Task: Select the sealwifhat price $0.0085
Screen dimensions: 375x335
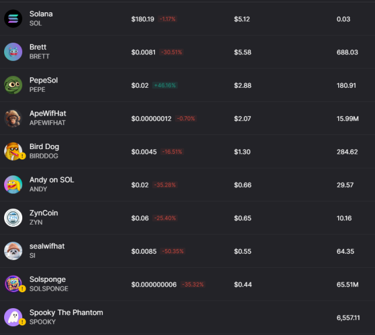Action: click(144, 251)
